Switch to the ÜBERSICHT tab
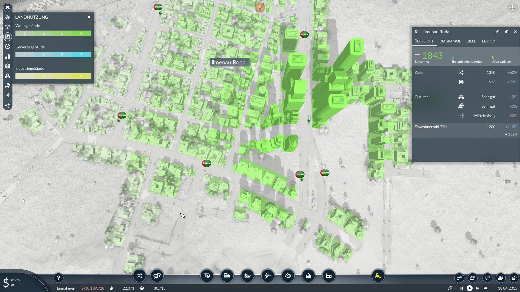The image size is (520, 292). [x=424, y=41]
